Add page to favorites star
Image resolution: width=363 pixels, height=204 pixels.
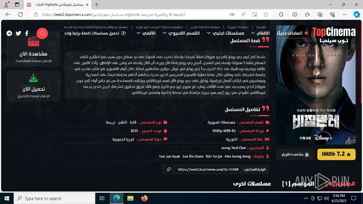266,14
